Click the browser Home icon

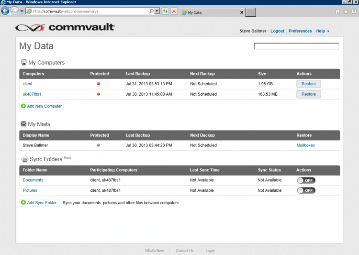pos(337,11)
